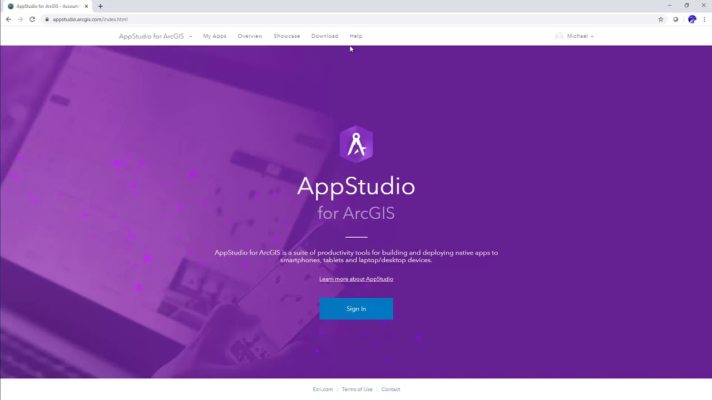Viewport: 712px width, 400px height.
Task: Open the My Apps menu item
Action: pos(215,36)
